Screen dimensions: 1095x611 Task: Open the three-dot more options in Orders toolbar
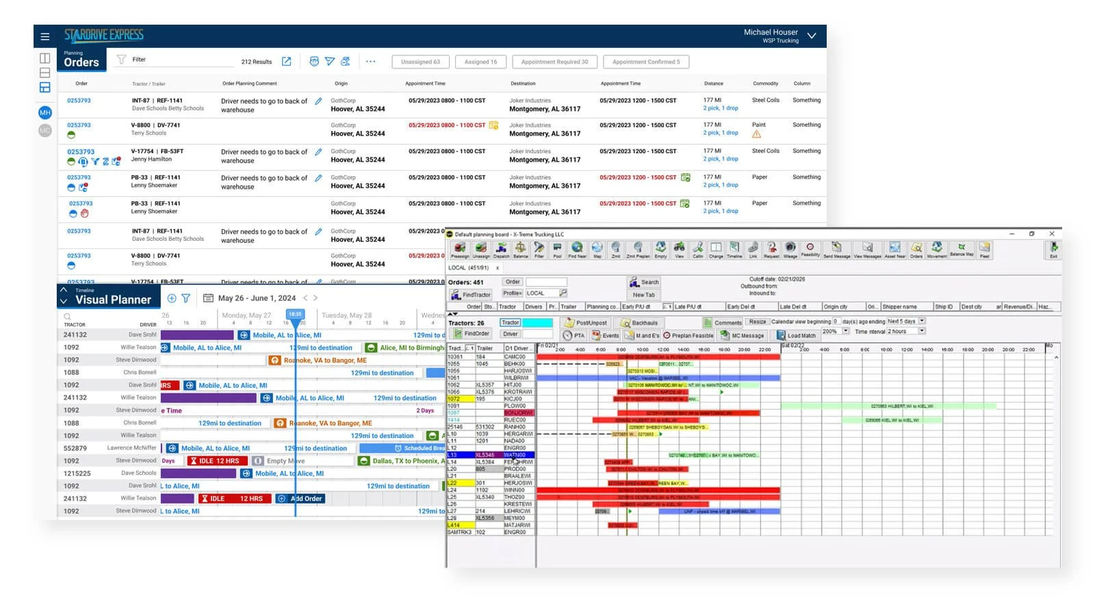point(370,62)
